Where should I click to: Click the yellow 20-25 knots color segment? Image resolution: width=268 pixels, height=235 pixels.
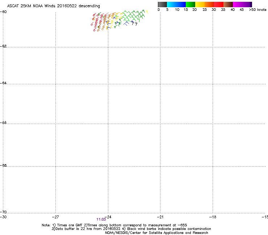click(x=200, y=4)
